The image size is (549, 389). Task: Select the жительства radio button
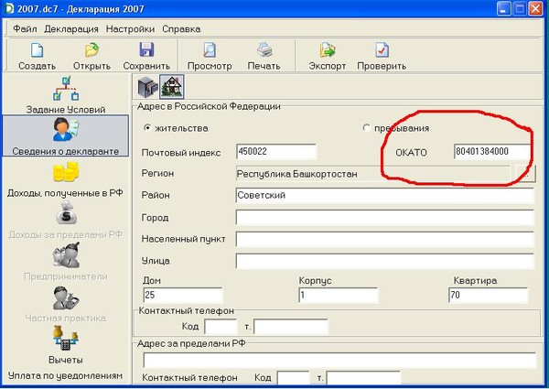(x=147, y=128)
